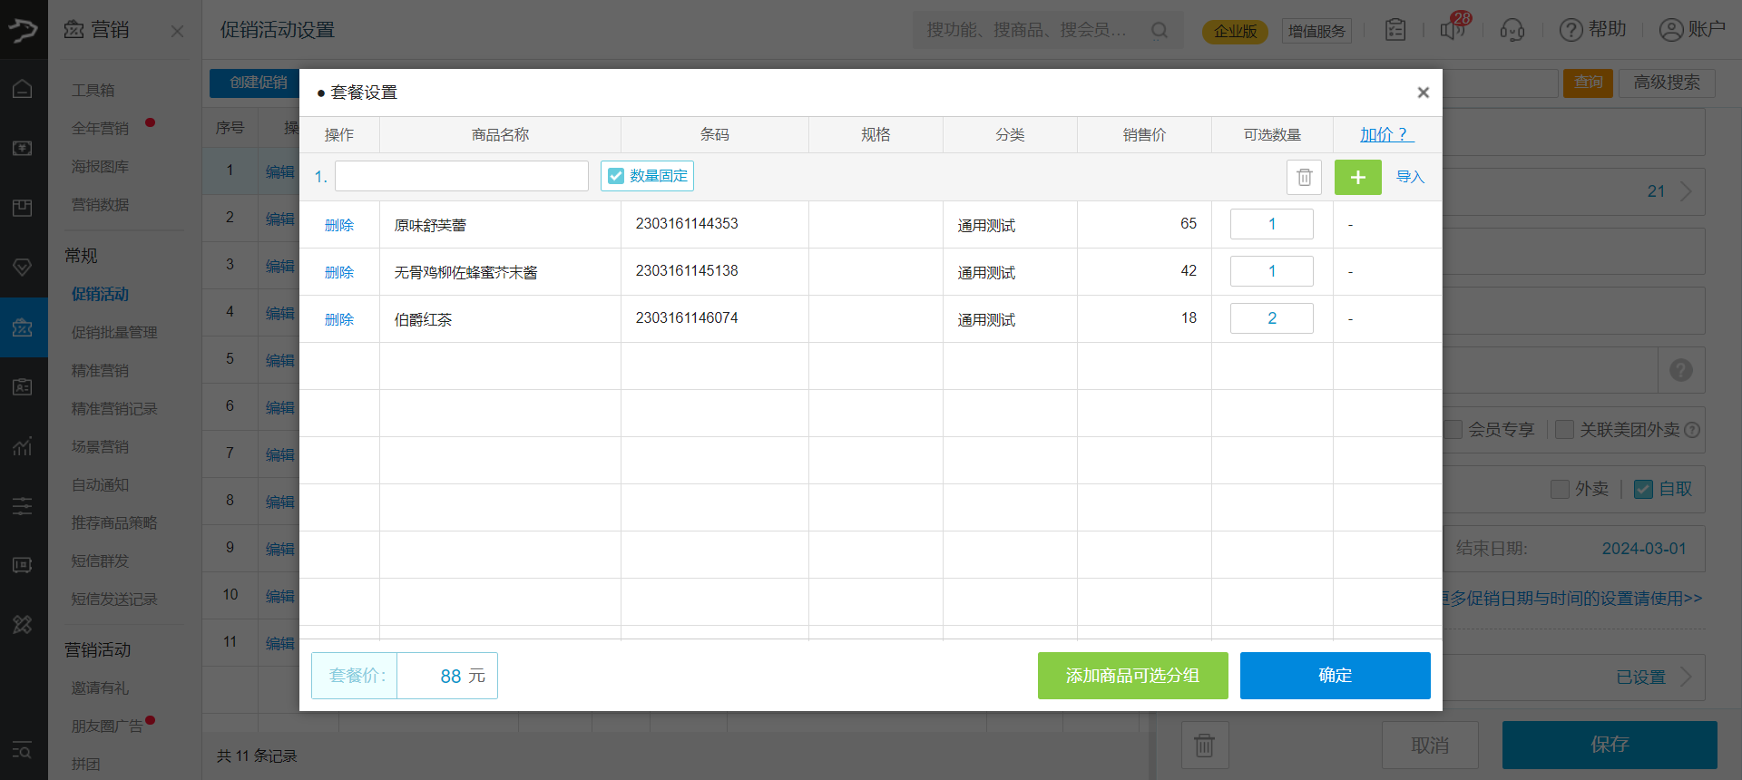
Task: Open the settings sliders icon in left rail
Action: 23,506
